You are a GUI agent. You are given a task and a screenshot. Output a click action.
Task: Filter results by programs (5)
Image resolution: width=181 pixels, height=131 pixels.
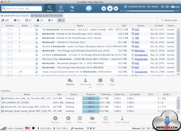pyautogui.click(x=50, y=20)
